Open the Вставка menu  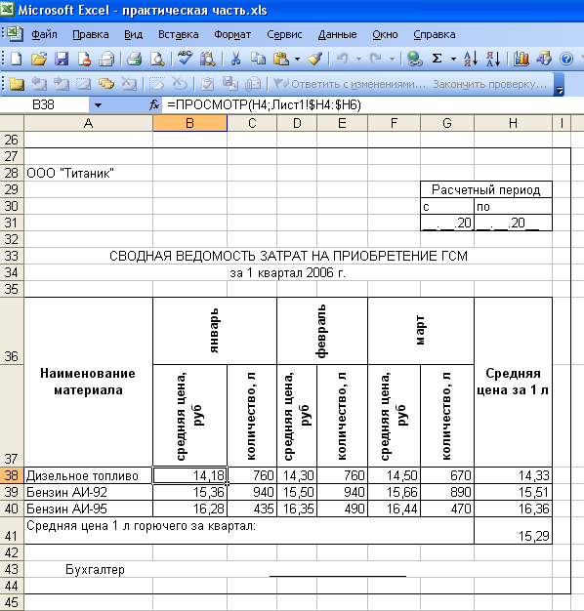pos(178,34)
